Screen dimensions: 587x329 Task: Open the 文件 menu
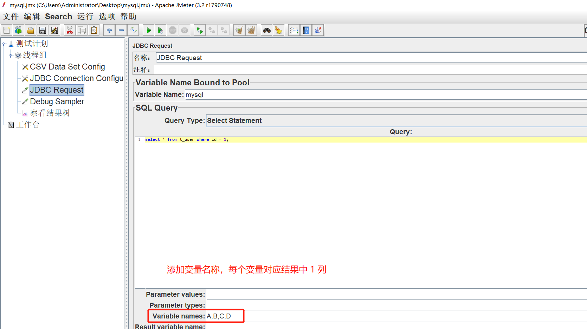[x=11, y=17]
